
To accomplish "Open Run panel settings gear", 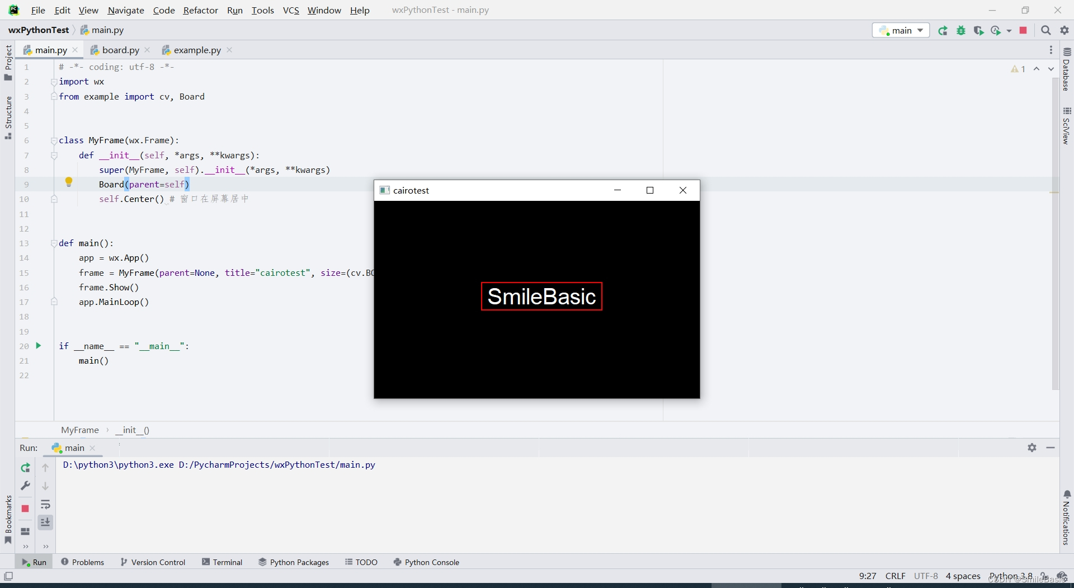I will coord(1032,448).
